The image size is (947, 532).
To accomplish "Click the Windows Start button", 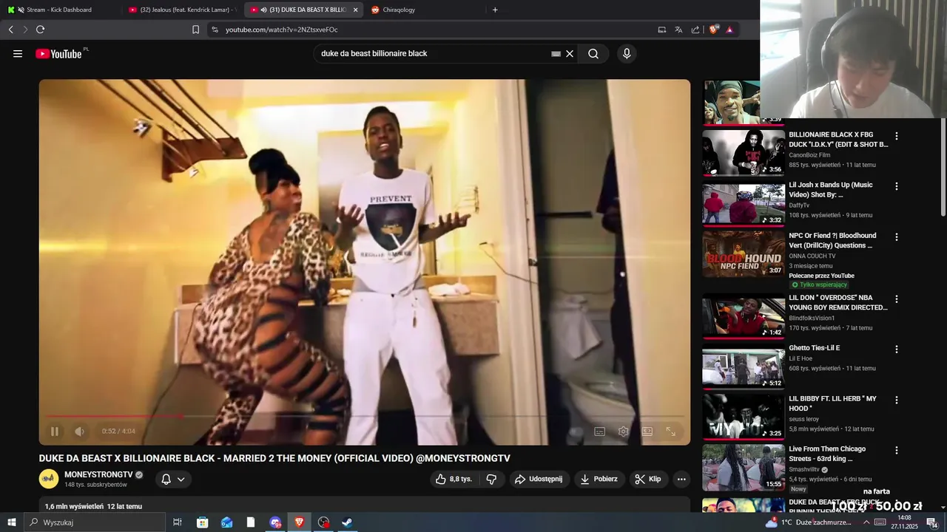I will tap(12, 522).
